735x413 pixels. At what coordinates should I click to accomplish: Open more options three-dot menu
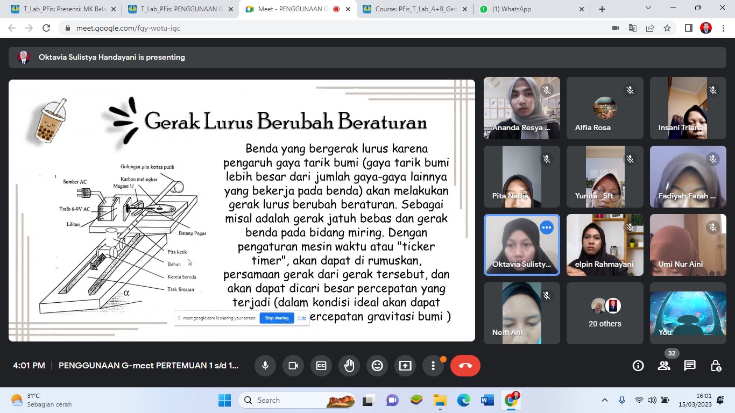433,366
